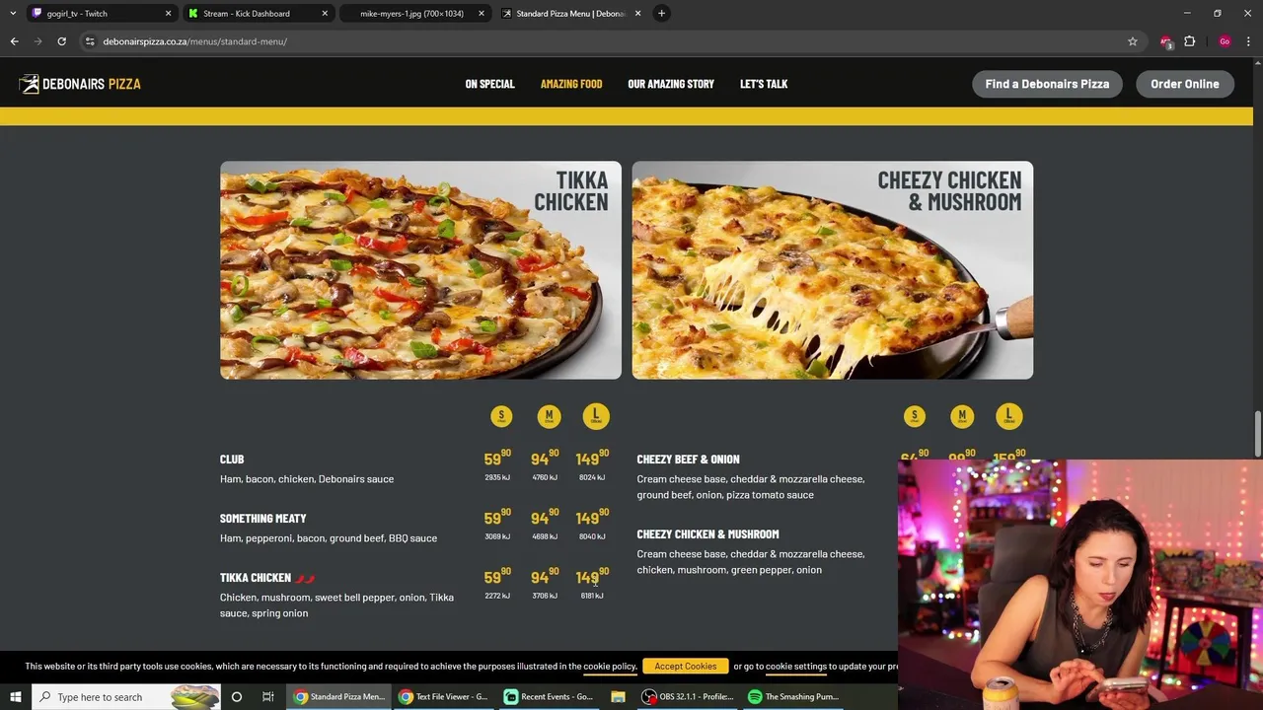
Task: Click the large size icon above Cheezy Beef
Action: (x=1008, y=416)
